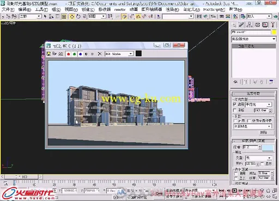
Task: Toggle monochrome display icon in render window
Action: tap(92, 54)
